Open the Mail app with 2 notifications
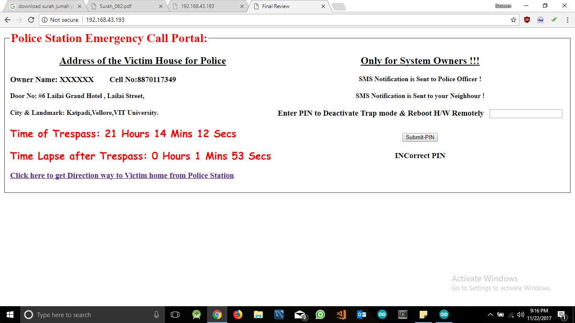Viewport: 575px width, 323px height. tap(299, 314)
